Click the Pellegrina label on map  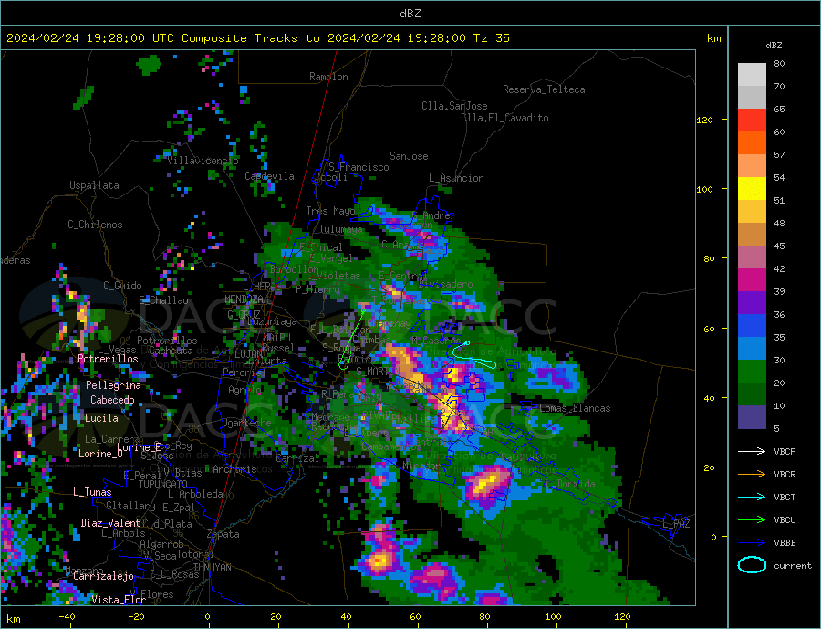click(x=113, y=385)
